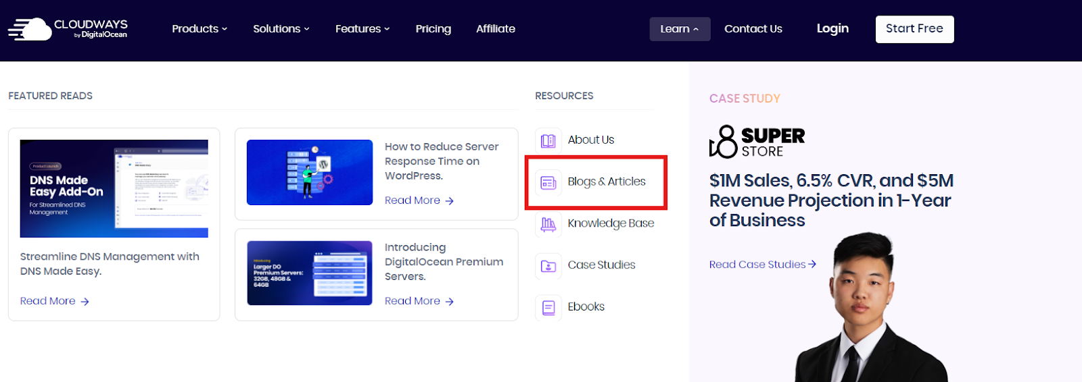Open the Login page
The width and height of the screenshot is (1082, 382).
click(832, 28)
